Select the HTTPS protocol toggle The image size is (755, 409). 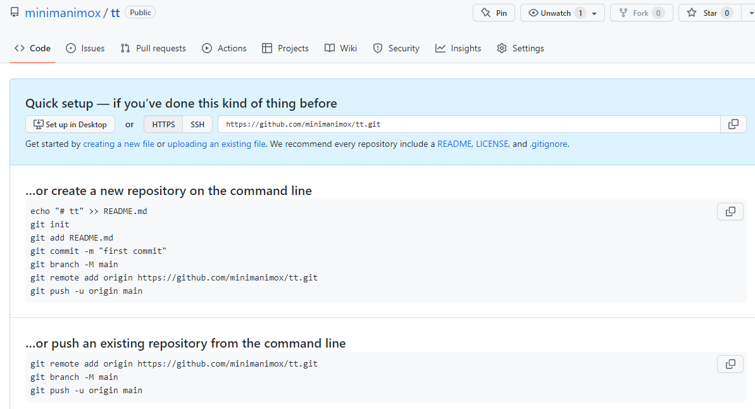[x=163, y=124]
